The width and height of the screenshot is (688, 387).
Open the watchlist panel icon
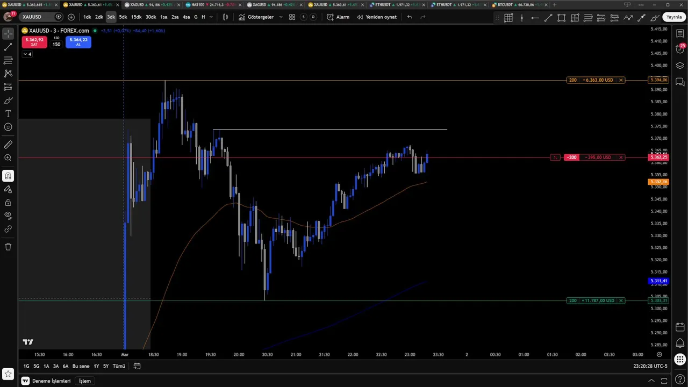click(680, 34)
